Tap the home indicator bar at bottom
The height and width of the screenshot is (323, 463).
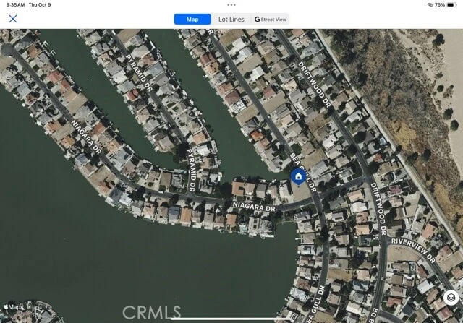(231, 319)
